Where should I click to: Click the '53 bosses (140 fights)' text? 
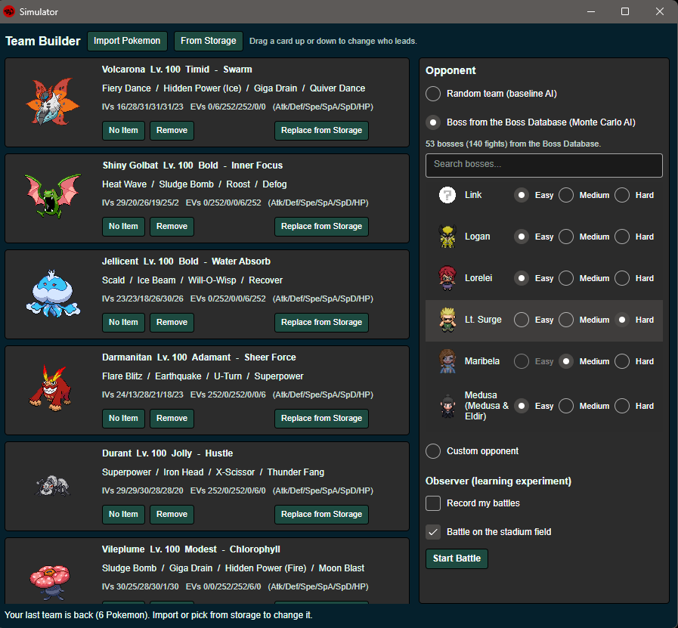point(512,144)
